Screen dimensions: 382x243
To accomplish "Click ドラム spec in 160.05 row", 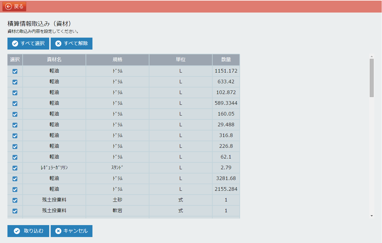I will [117, 114].
